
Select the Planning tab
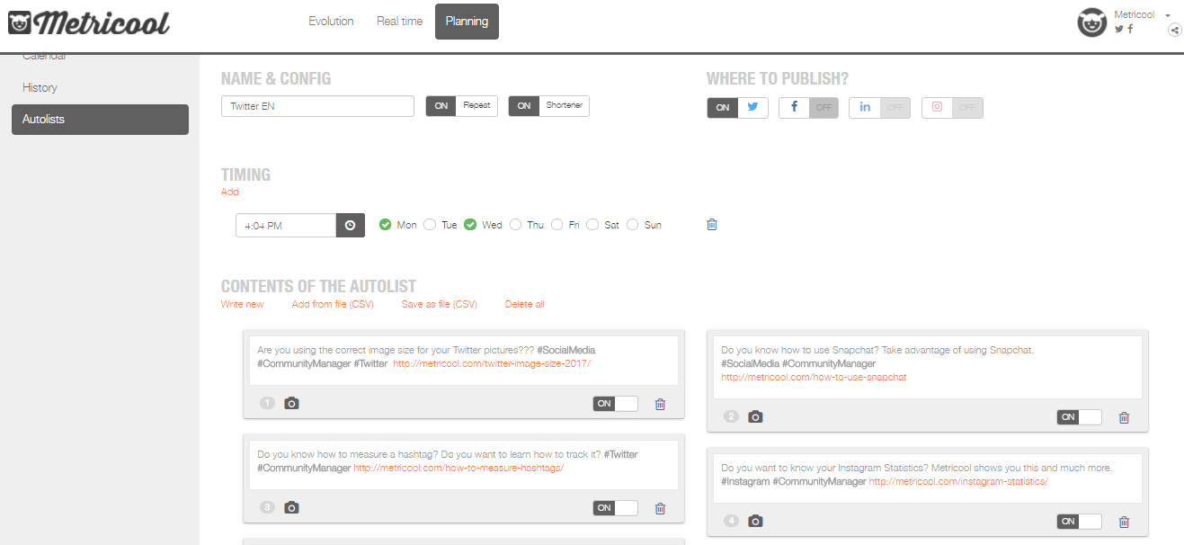pyautogui.click(x=467, y=22)
